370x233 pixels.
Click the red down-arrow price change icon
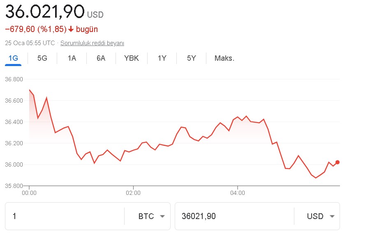click(x=71, y=30)
